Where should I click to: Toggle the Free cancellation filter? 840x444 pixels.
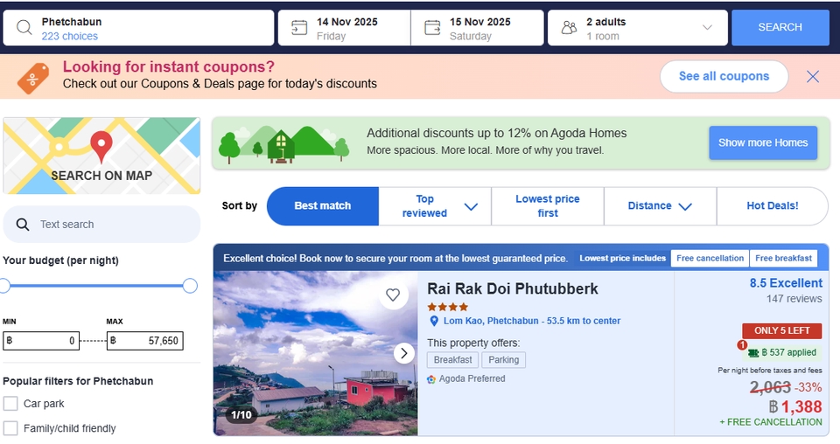pyautogui.click(x=710, y=258)
